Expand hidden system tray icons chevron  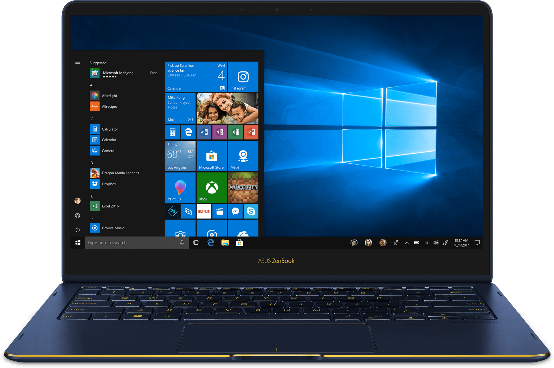(407, 243)
